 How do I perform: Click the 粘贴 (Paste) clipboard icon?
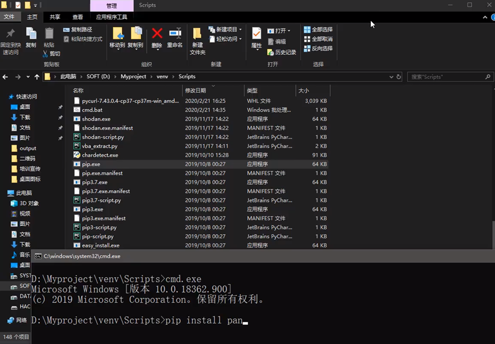click(49, 34)
